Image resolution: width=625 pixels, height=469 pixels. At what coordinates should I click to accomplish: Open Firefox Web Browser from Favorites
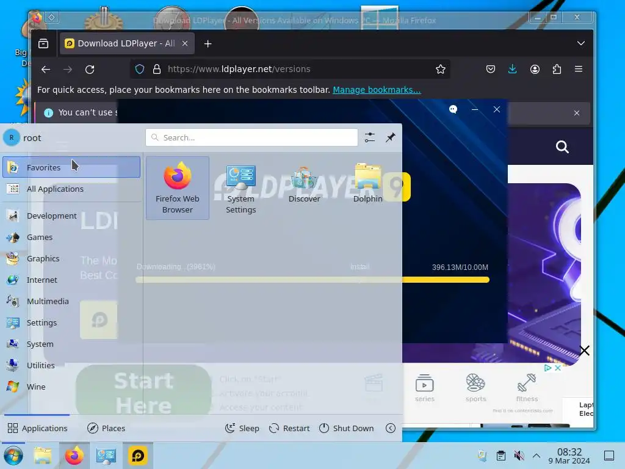coord(178,188)
